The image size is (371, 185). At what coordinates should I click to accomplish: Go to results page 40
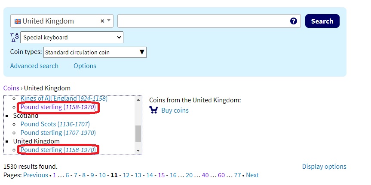(x=205, y=175)
